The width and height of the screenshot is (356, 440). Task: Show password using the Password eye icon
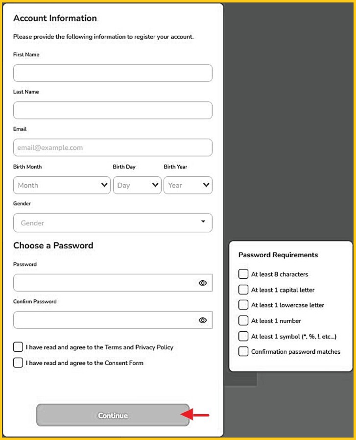coord(203,283)
